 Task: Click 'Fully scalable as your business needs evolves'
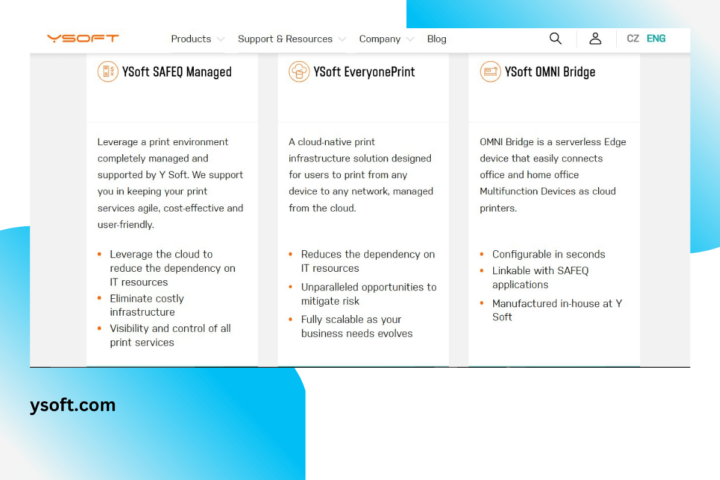tap(357, 326)
